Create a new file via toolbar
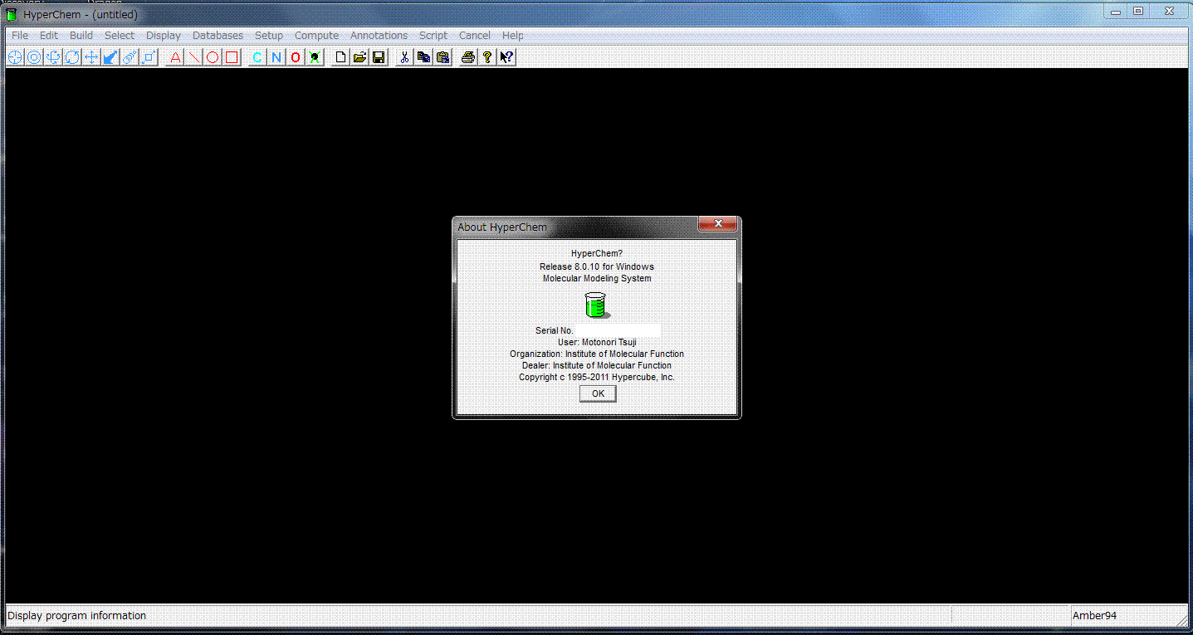 pos(340,57)
